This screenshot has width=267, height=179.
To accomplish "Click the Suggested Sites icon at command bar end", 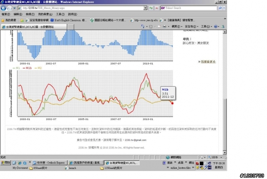I will [x=223, y=26].
